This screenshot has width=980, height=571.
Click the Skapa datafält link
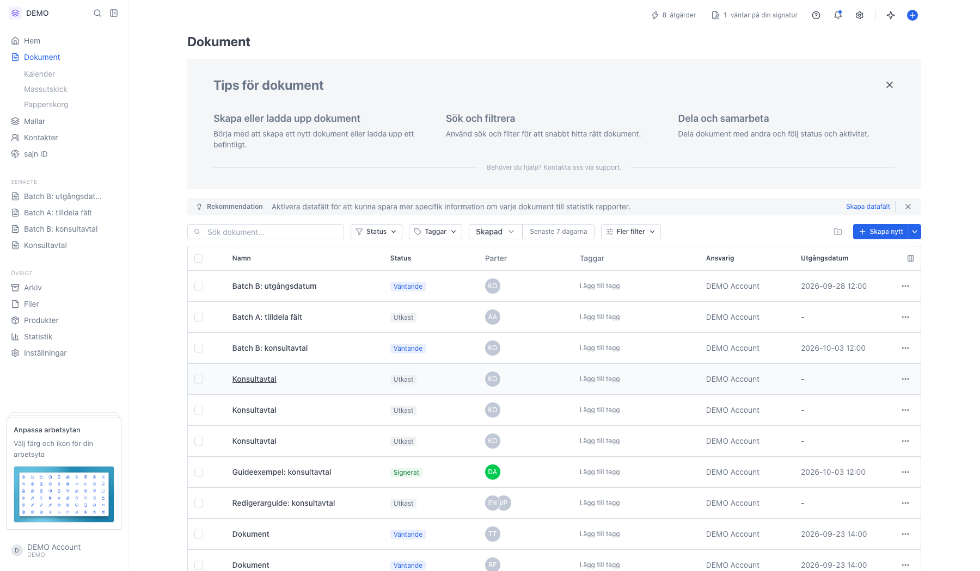pyautogui.click(x=868, y=207)
